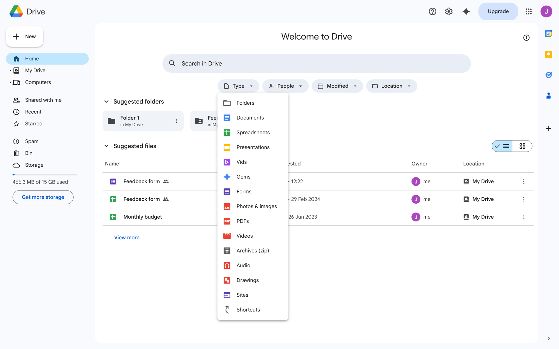Viewport: 559px width, 349px height.
Task: Open the Modified filter dropdown
Action: [x=337, y=86]
